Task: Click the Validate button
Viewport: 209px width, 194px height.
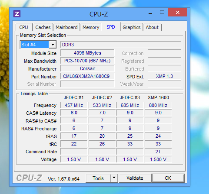Action: 135,178
